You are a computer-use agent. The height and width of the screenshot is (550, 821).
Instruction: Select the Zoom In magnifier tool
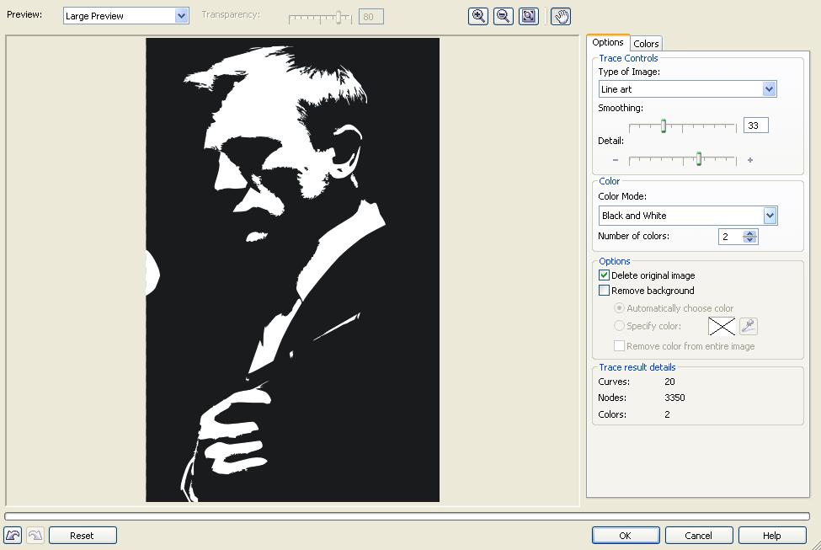click(478, 16)
